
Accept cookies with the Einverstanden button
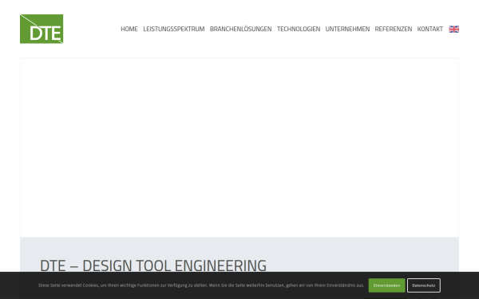coord(386,285)
